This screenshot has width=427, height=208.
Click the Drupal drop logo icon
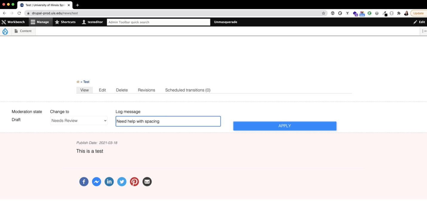click(5, 31)
